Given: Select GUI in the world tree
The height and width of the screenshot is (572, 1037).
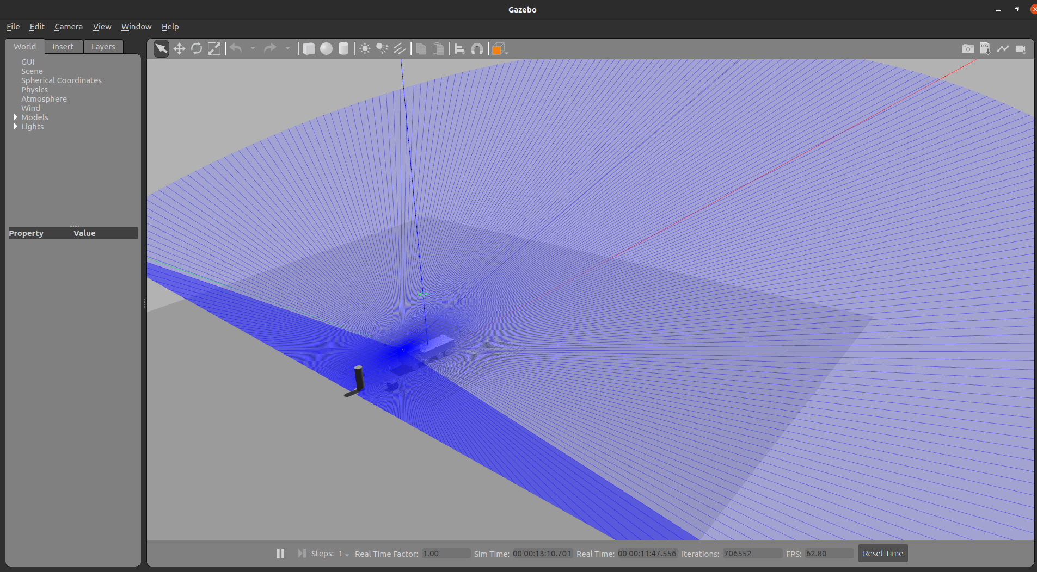Looking at the screenshot, I should (28, 62).
